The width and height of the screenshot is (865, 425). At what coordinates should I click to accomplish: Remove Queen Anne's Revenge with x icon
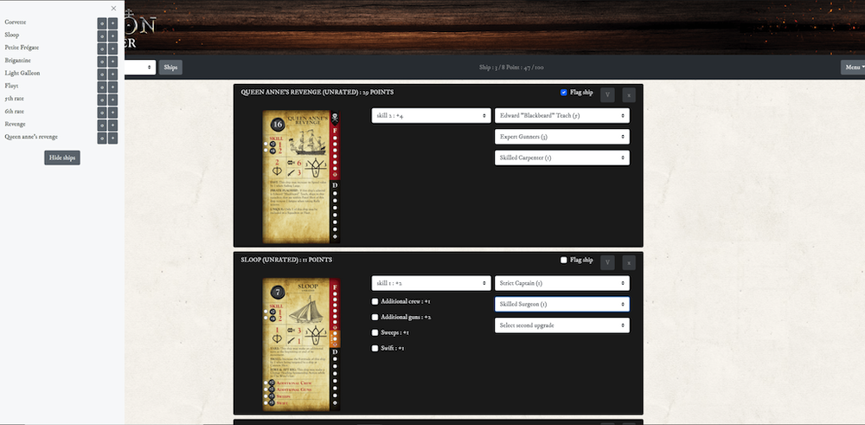tap(629, 93)
